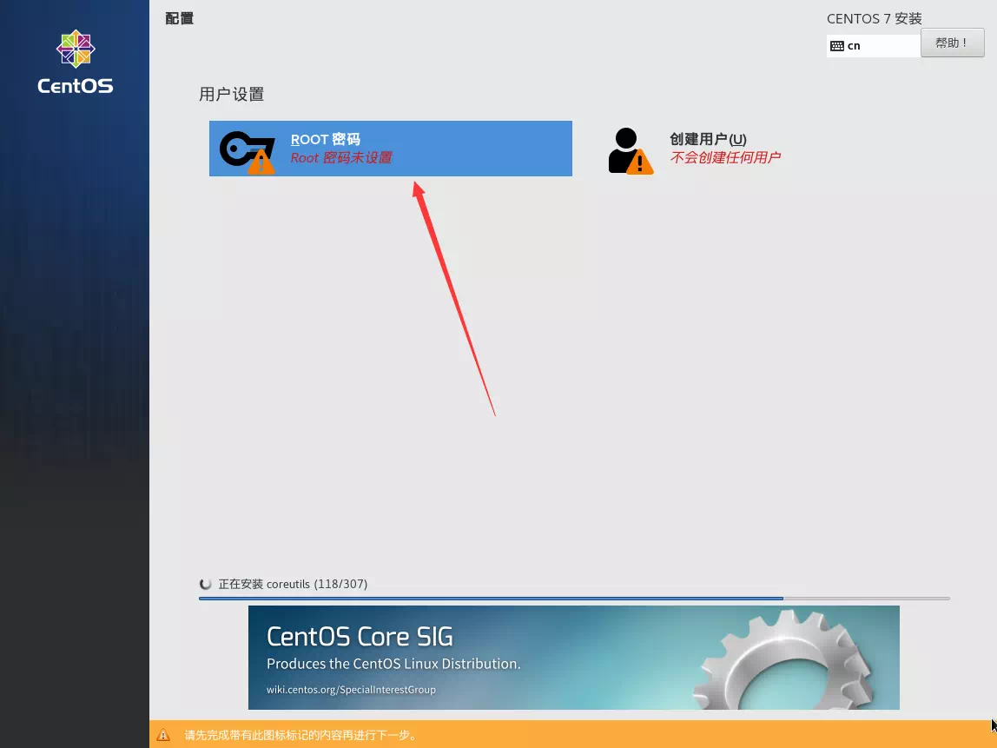Click the keyboard icon beside cn
The image size is (997, 748).
coord(837,46)
